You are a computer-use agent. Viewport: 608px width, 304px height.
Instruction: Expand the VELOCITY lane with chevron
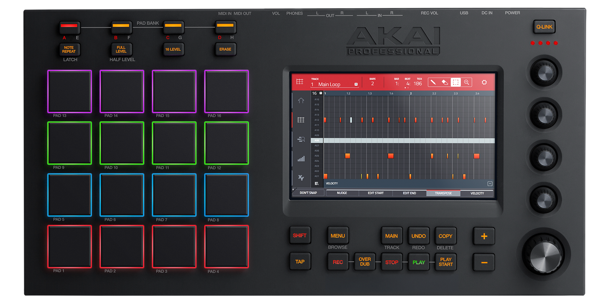tap(490, 184)
